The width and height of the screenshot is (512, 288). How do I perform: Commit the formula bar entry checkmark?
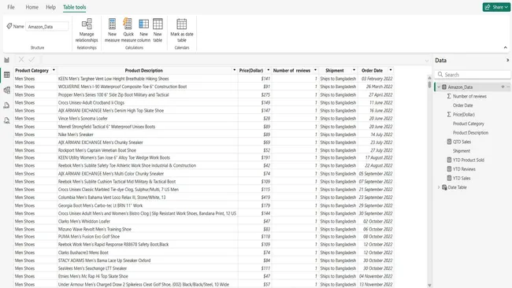[x=32, y=59]
